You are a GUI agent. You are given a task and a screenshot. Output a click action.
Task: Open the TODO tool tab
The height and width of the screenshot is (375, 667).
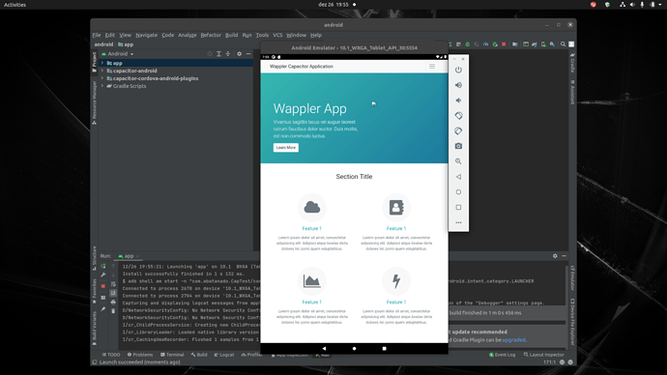click(x=111, y=355)
